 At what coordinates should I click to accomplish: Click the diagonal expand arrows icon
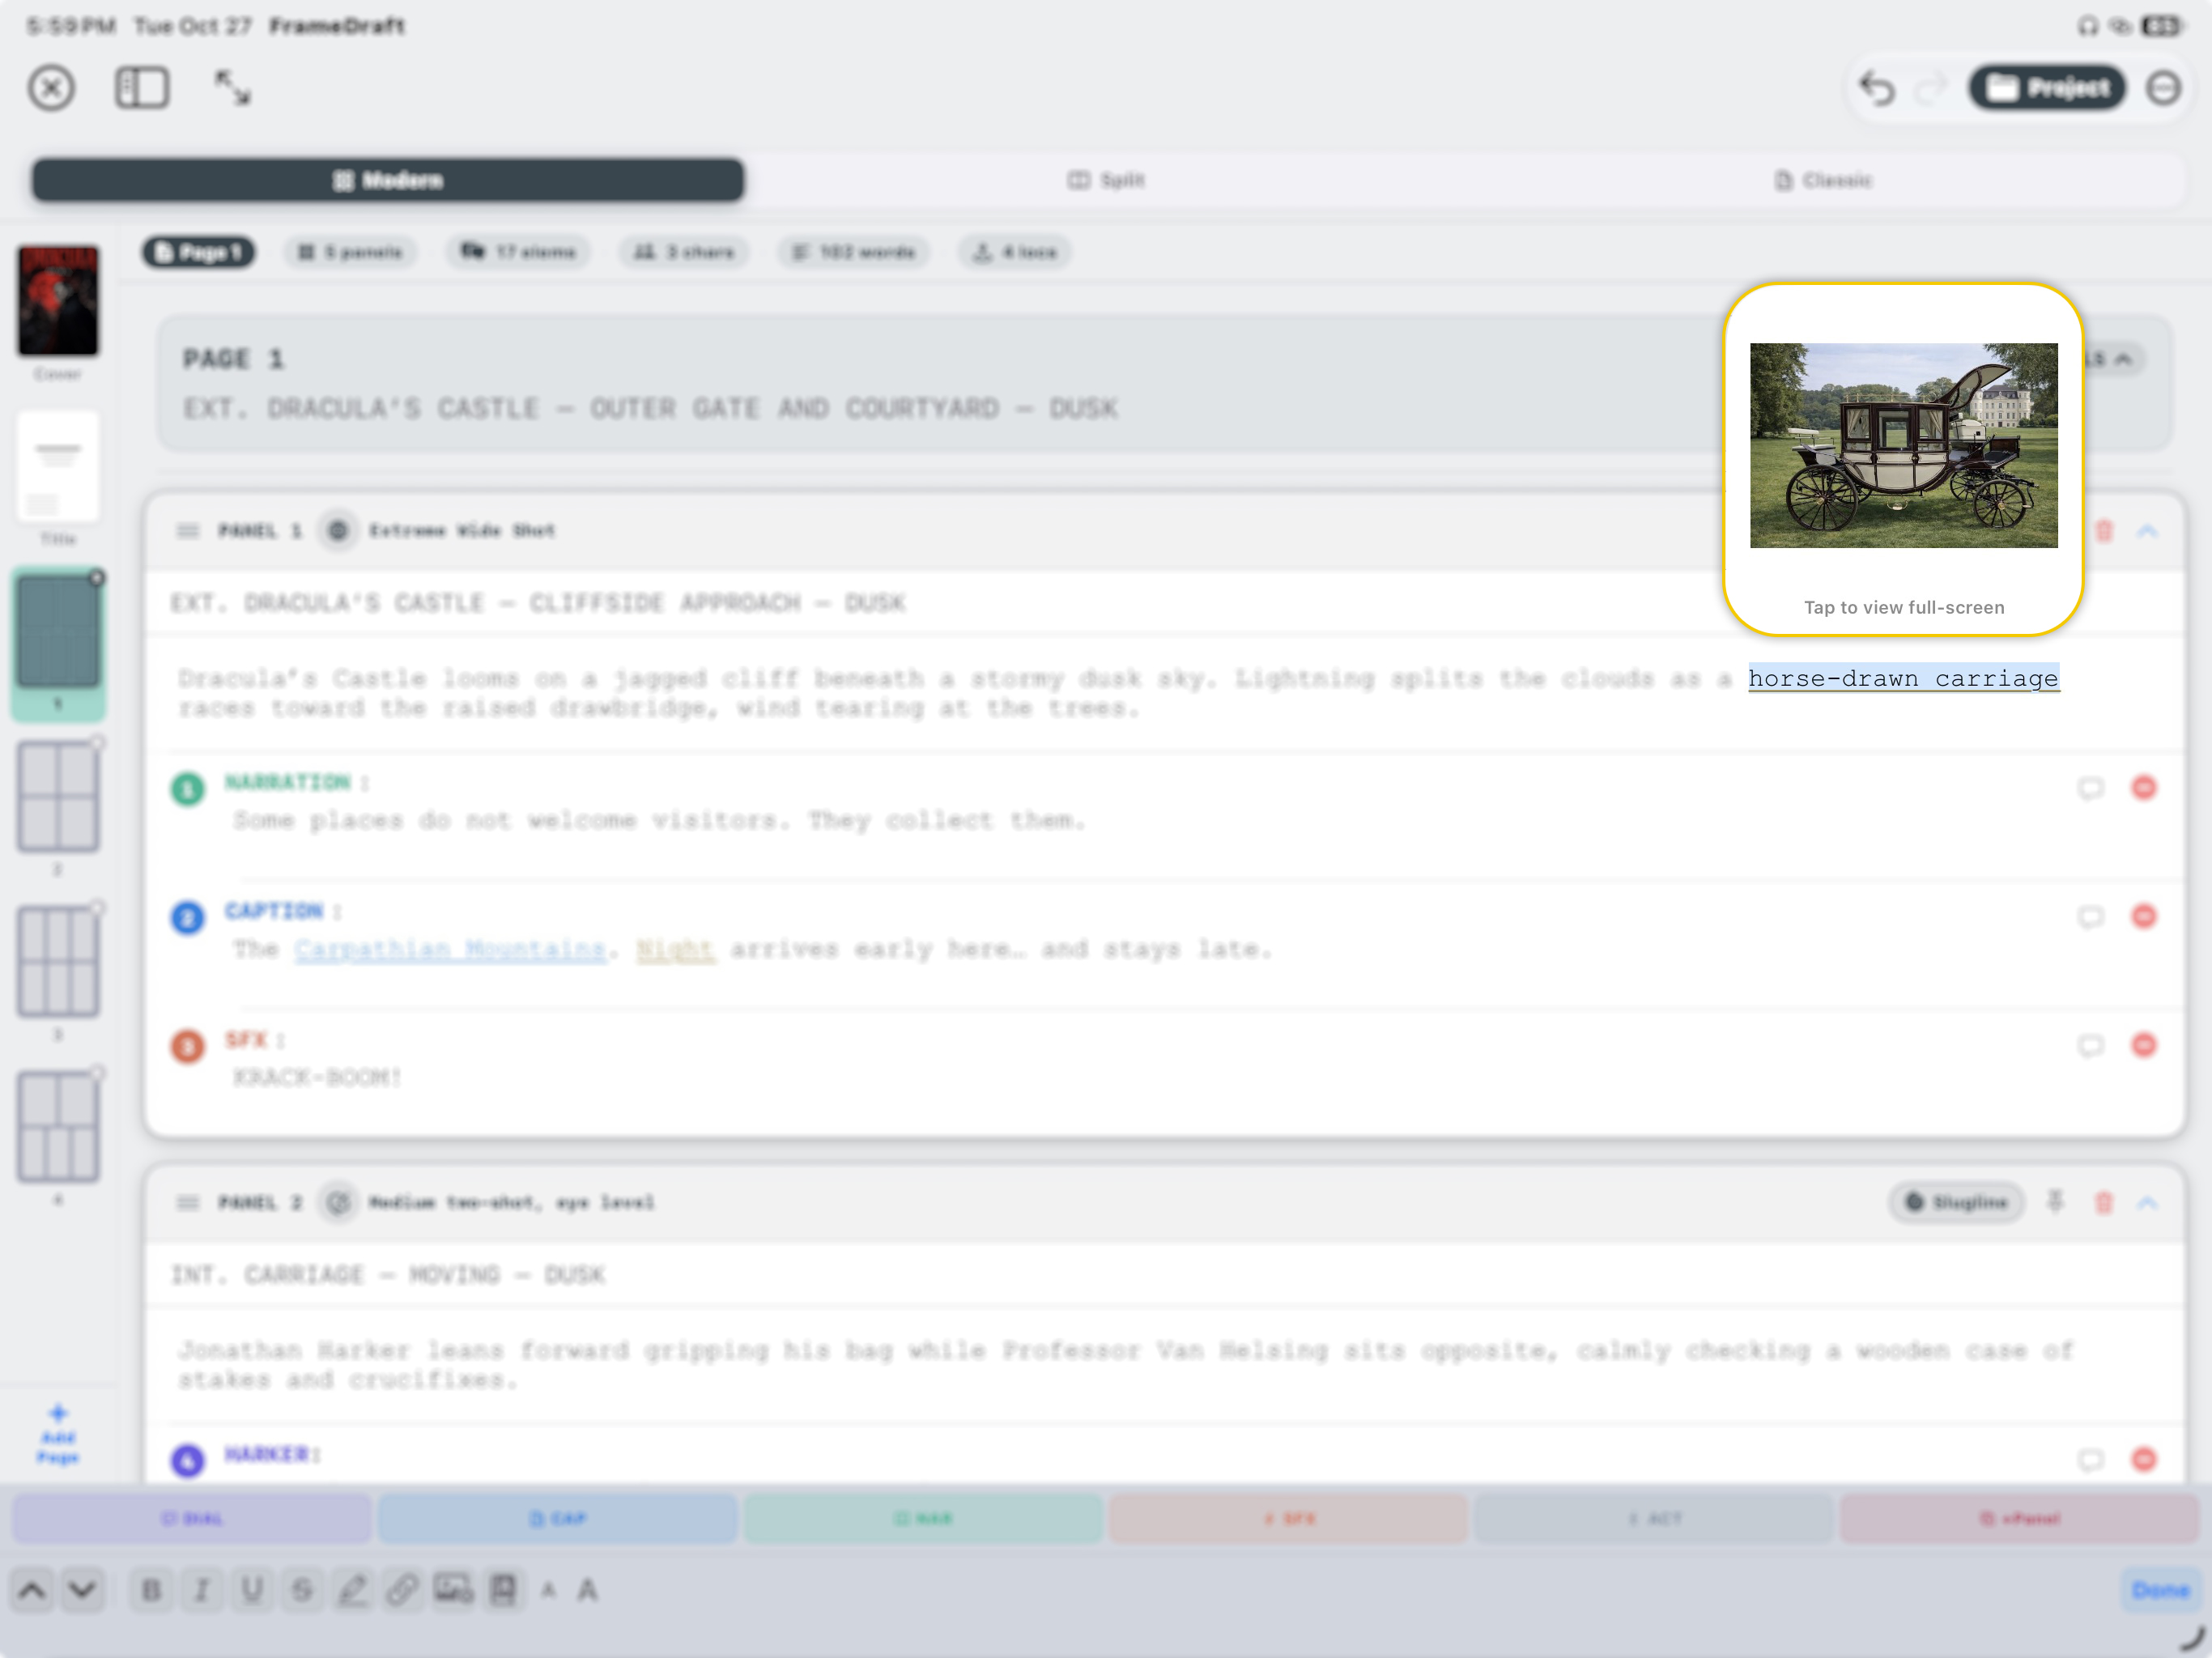233,88
